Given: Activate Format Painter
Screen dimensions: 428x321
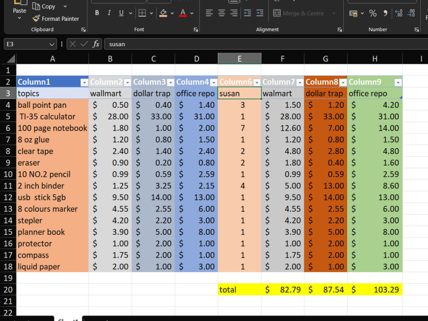Looking at the screenshot, I should coord(55,18).
